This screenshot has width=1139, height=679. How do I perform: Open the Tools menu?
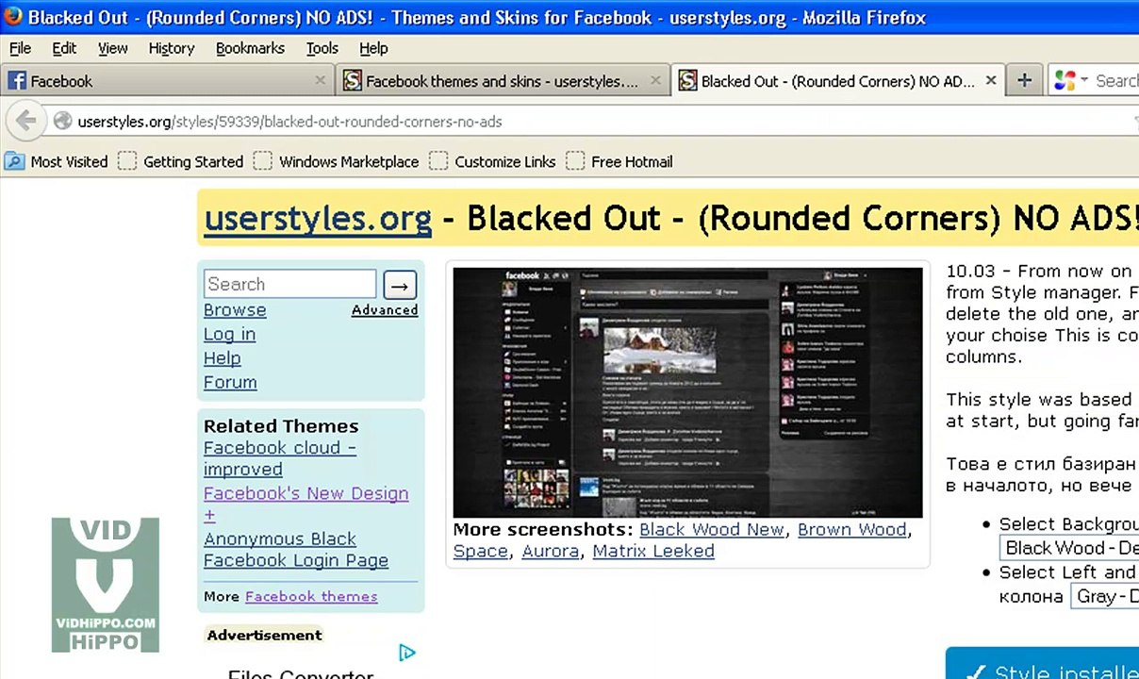[322, 48]
